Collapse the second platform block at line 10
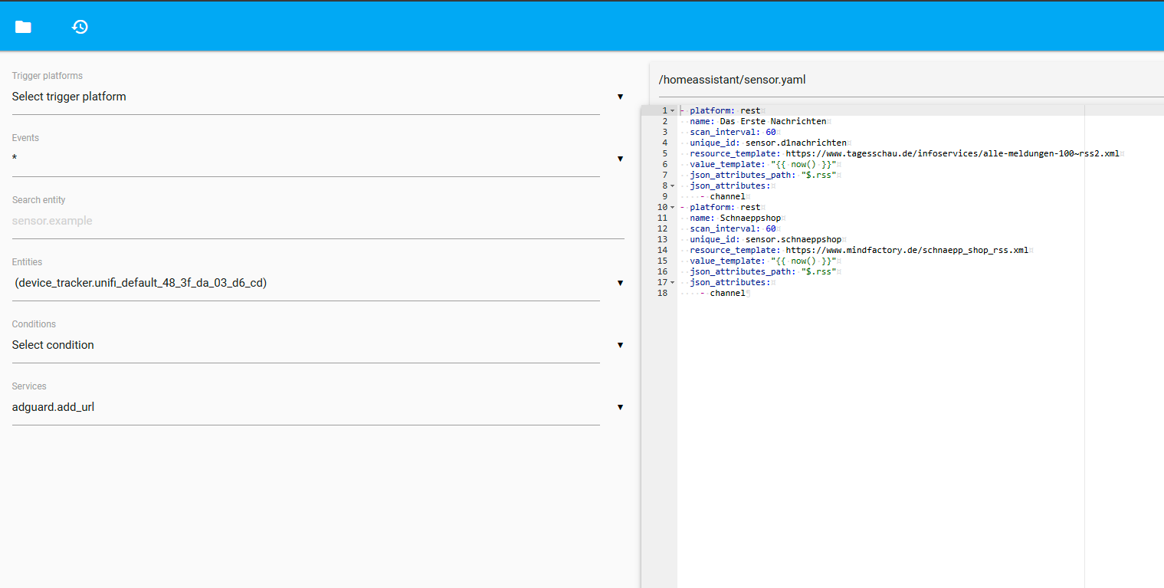1164x588 pixels. click(x=672, y=208)
